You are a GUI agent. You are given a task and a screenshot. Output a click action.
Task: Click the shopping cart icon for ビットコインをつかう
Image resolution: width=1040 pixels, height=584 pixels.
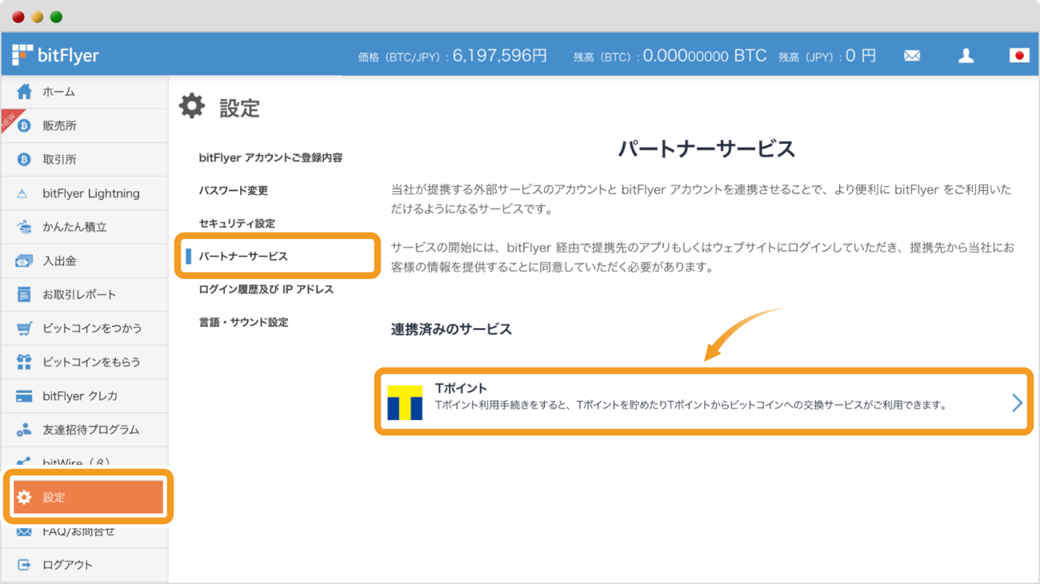pyautogui.click(x=24, y=328)
